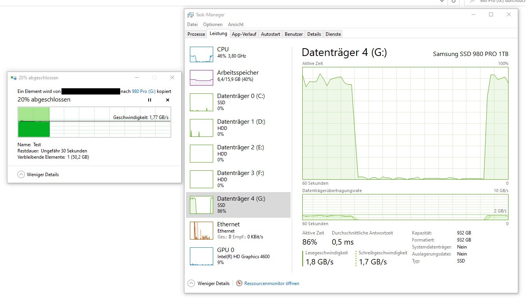Screen dimensions: 526x301
Task: Click the Datenträger 4 (G:) heading
Action: coord(344,52)
